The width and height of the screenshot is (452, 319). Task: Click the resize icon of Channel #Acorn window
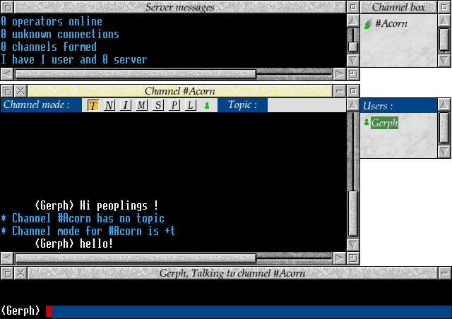[x=353, y=258]
